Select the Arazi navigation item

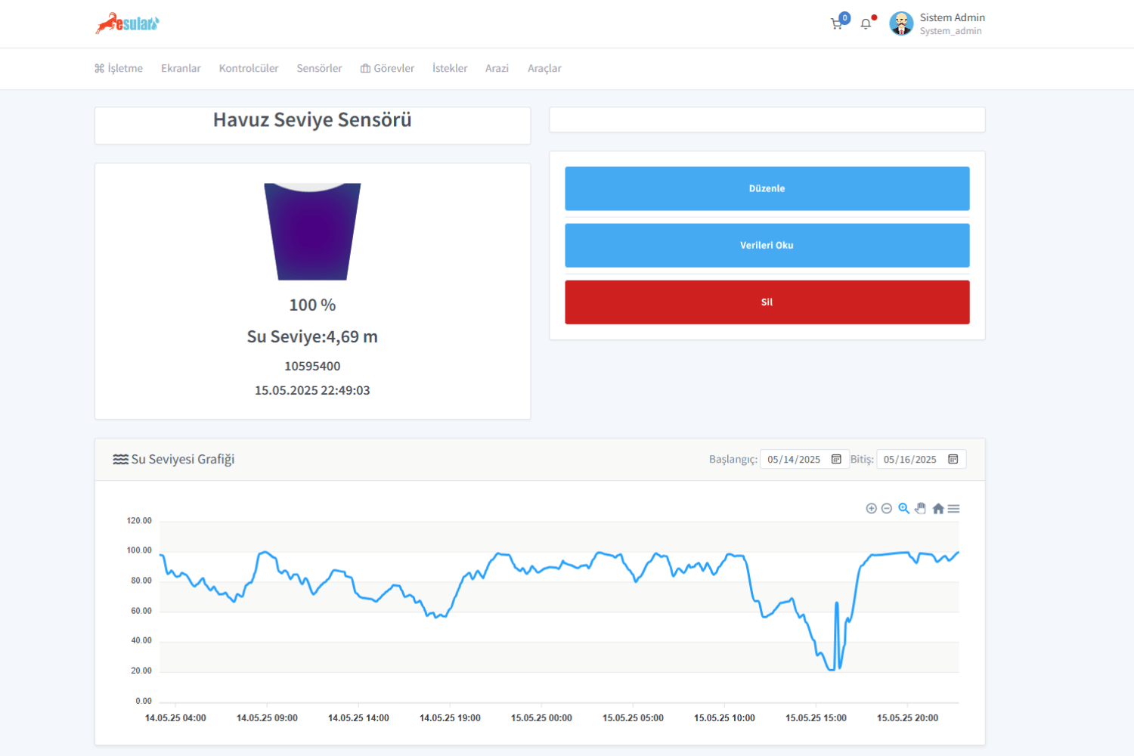click(x=497, y=68)
